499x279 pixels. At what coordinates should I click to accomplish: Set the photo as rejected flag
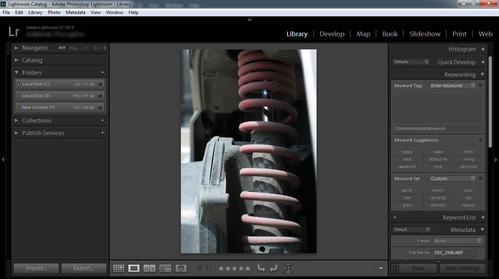pos(209,268)
